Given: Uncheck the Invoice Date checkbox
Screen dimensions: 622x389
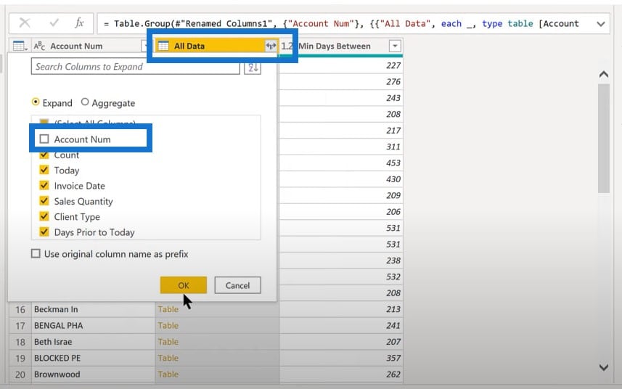Looking at the screenshot, I should (x=44, y=186).
